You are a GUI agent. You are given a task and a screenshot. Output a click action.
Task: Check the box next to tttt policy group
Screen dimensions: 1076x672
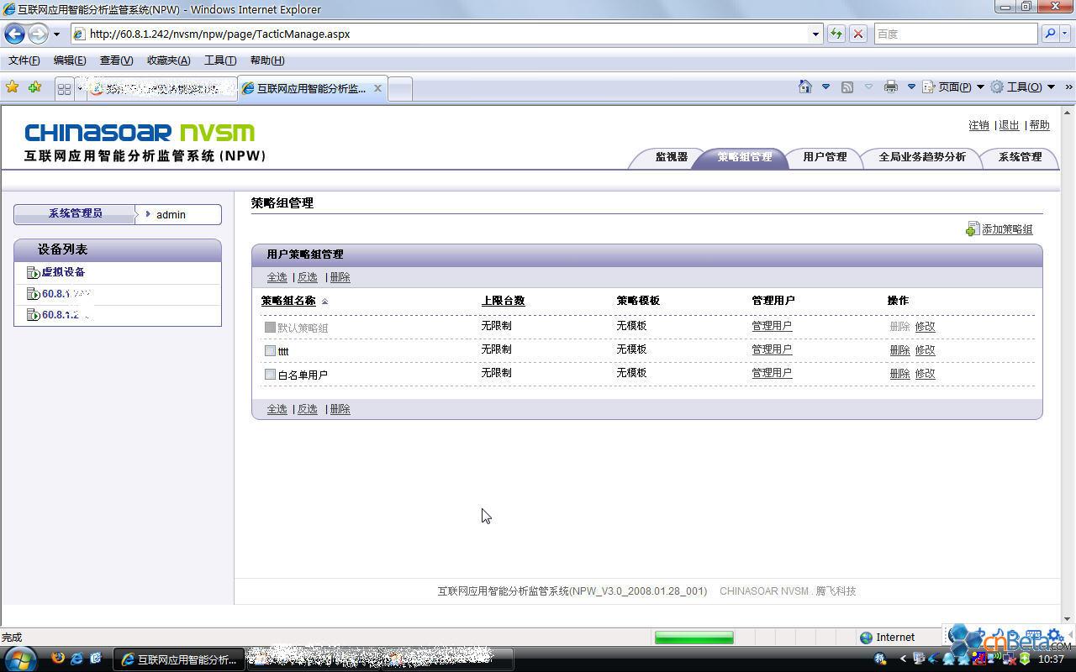(270, 351)
